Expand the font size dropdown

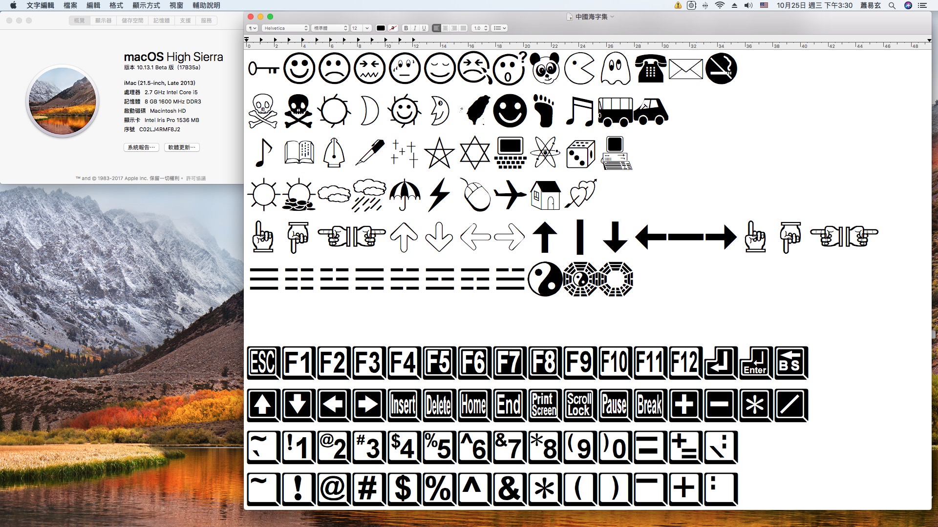pos(367,28)
